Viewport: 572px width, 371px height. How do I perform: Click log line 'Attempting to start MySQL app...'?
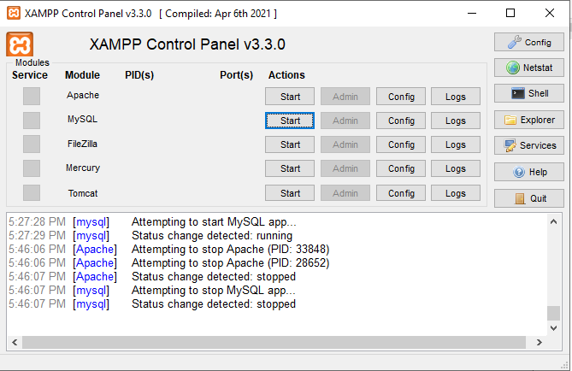coord(214,221)
